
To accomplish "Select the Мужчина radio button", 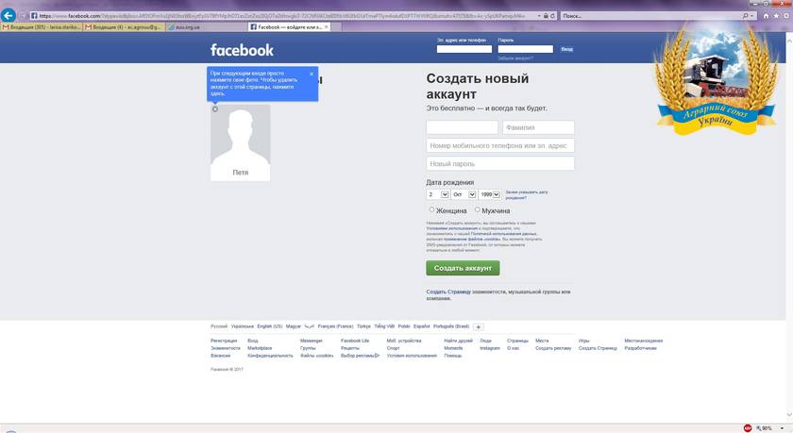I will [477, 209].
